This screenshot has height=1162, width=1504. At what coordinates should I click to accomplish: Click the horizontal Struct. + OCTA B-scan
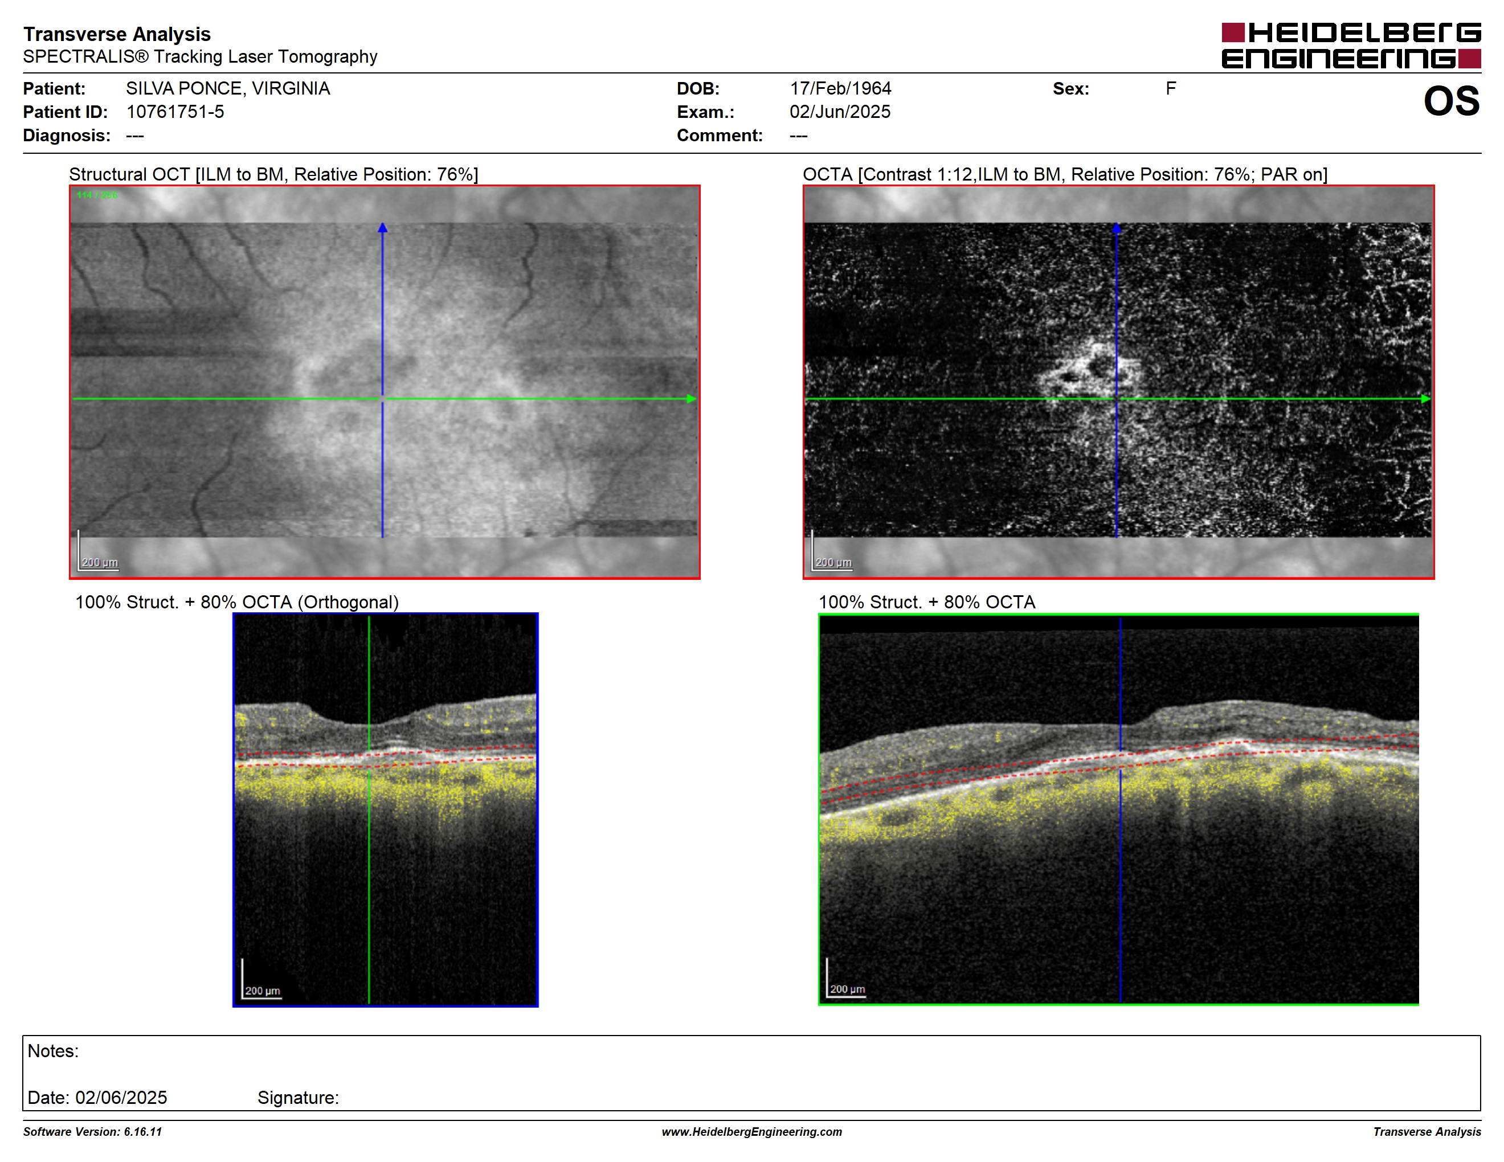[1118, 809]
